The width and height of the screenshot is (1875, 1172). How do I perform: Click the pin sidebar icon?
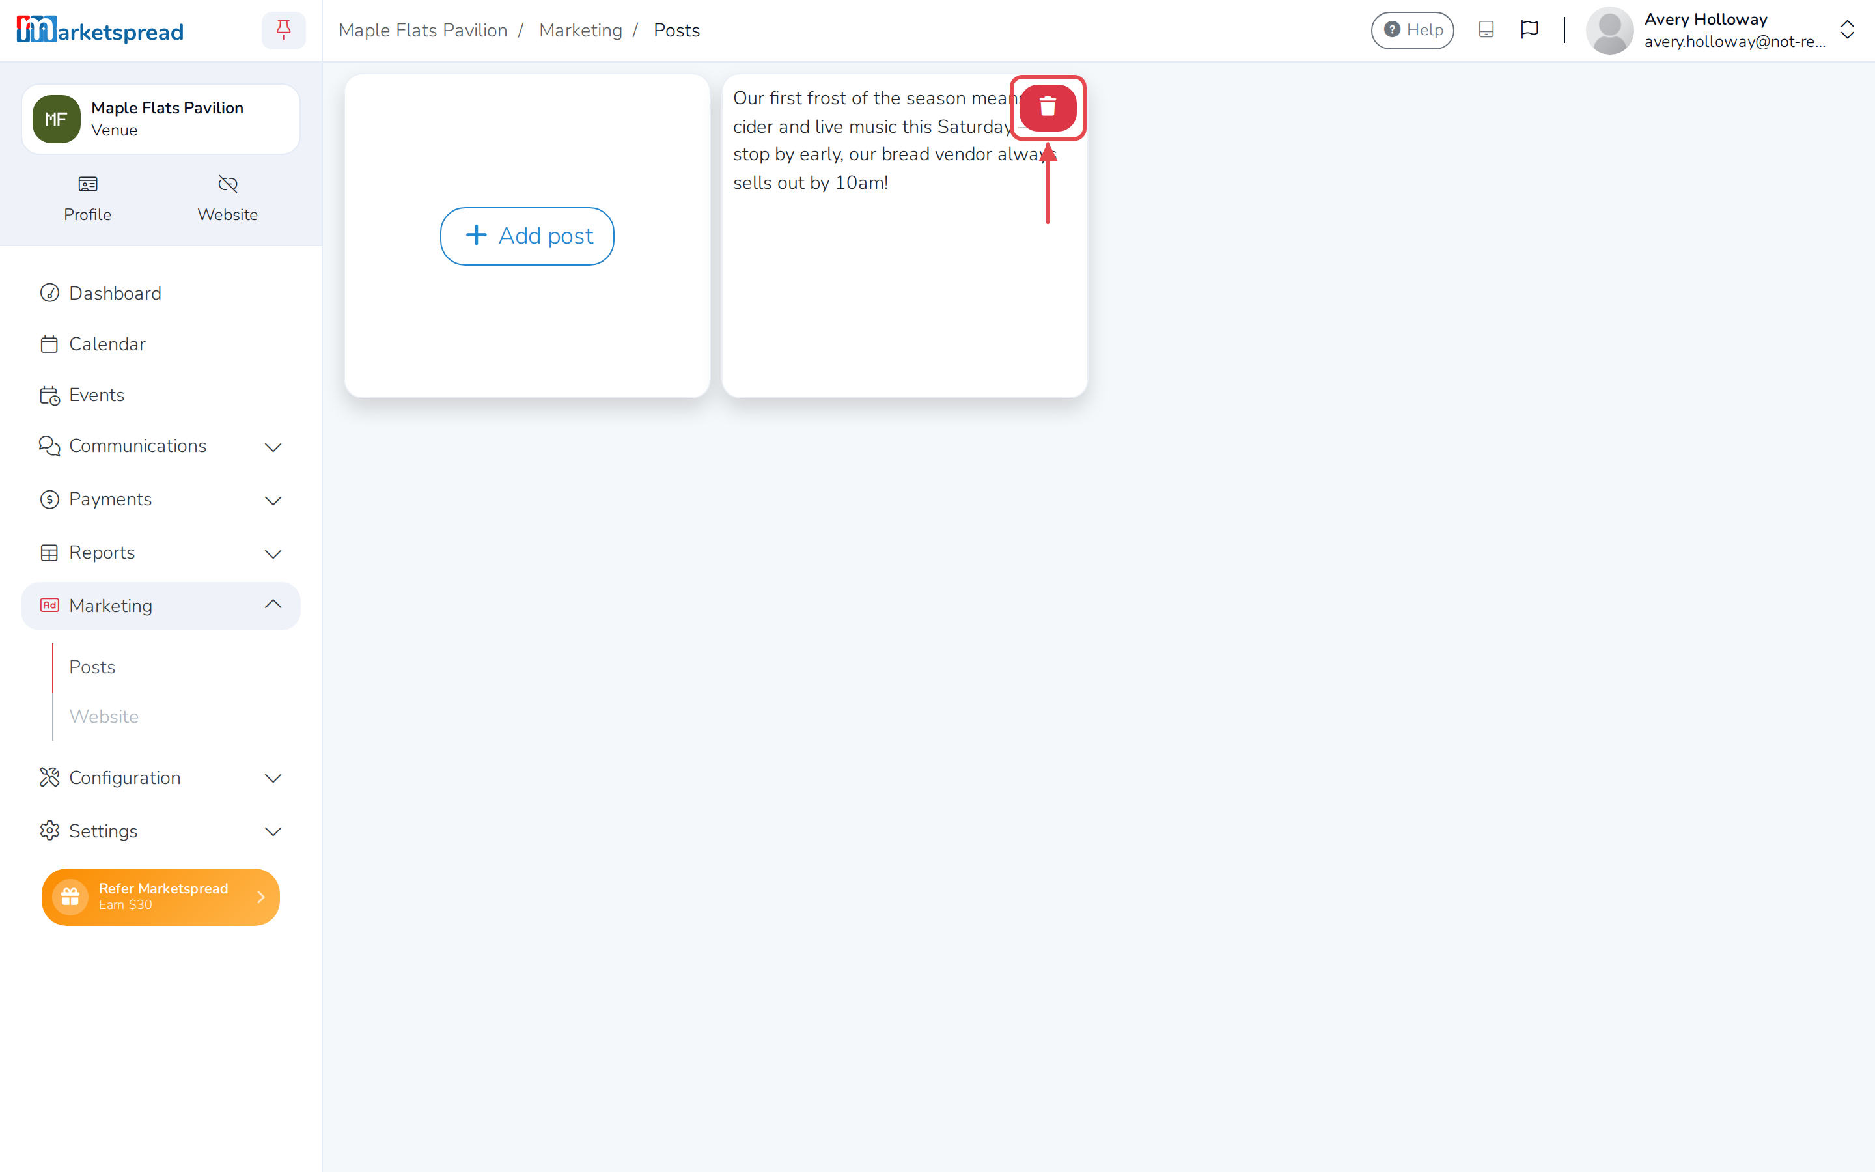pos(284,30)
